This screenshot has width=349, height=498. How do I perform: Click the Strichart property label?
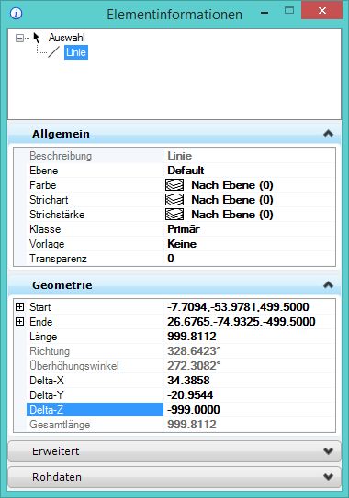click(49, 200)
